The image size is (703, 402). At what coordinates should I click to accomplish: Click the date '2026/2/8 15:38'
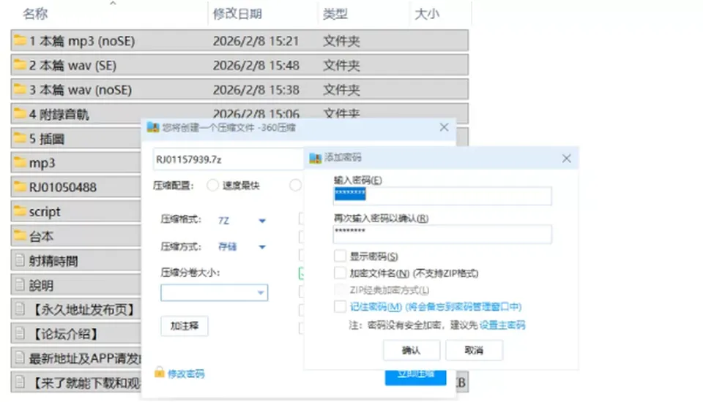point(256,90)
